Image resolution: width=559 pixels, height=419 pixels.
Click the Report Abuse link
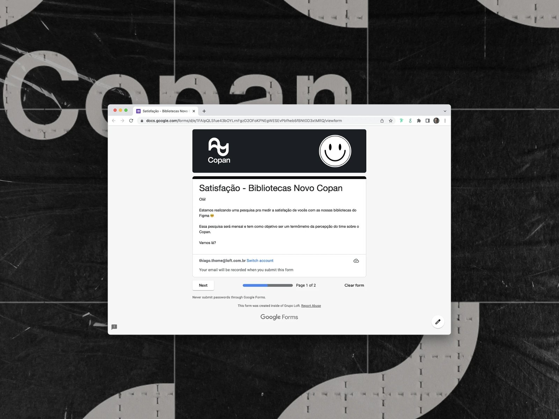click(x=311, y=306)
